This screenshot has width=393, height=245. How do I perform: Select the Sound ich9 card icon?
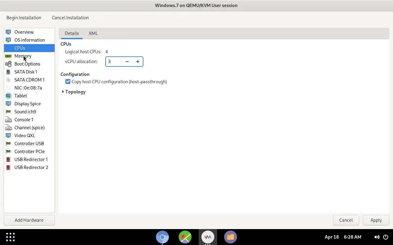click(x=8, y=112)
